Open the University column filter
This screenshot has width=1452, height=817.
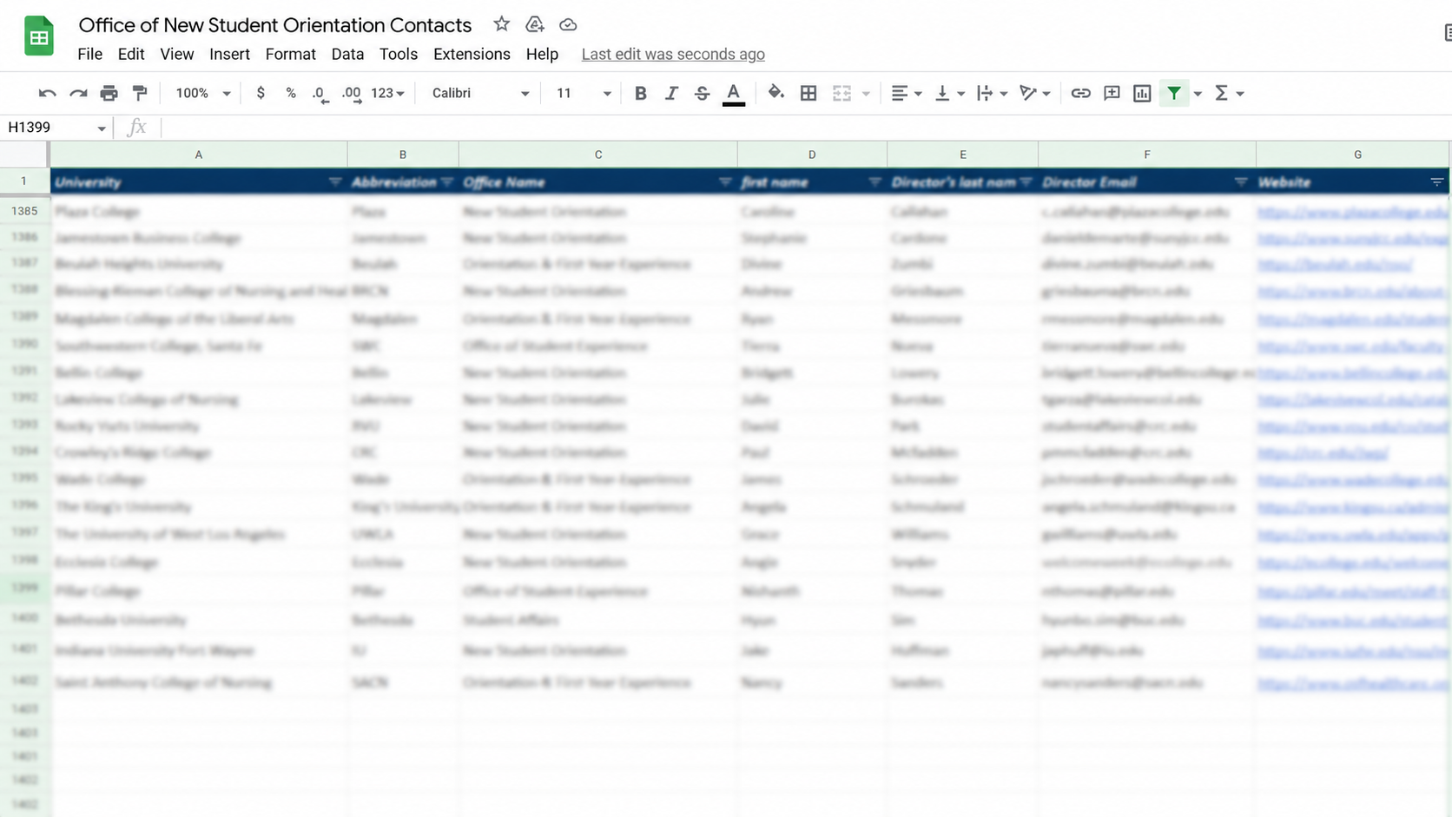[335, 181]
